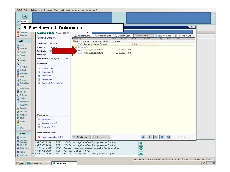
Task: Select the B-Dispo profile icon
Action: pyautogui.click(x=18, y=95)
